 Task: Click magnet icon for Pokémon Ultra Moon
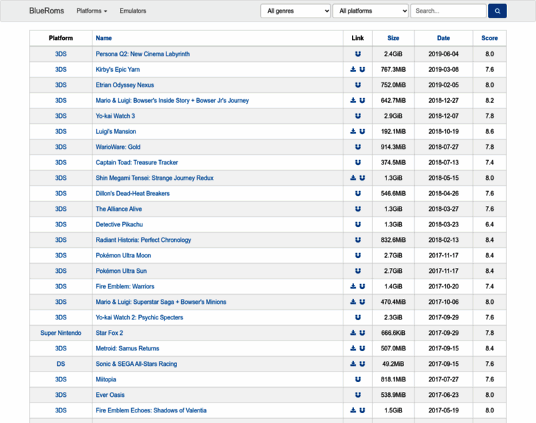tap(358, 255)
